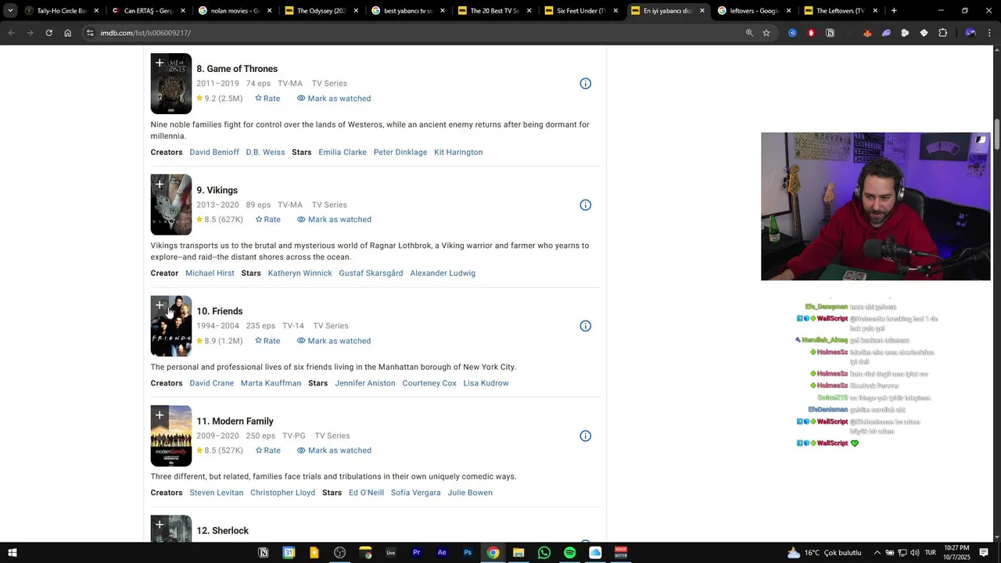Open the Notion extension icon
This screenshot has width=1001, height=563.
830,33
